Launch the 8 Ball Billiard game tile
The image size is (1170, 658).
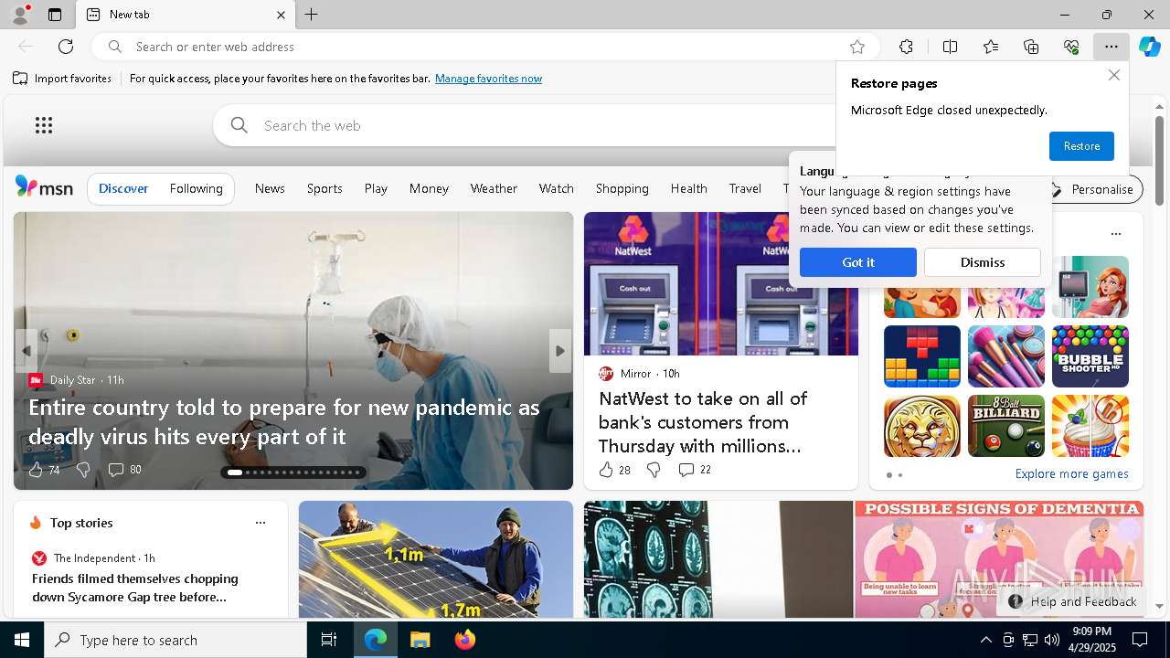[1006, 426]
